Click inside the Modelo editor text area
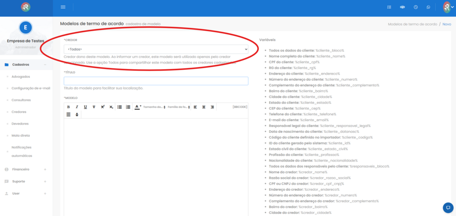Image resolution: width=456 pixels, height=216 pixels. [156, 167]
